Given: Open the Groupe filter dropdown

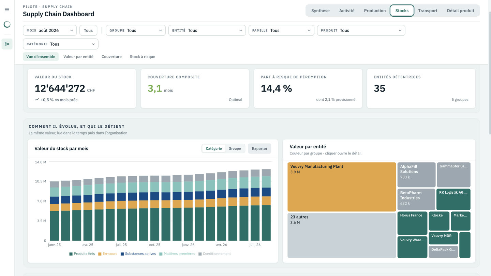Looking at the screenshot, I should pos(135,30).
